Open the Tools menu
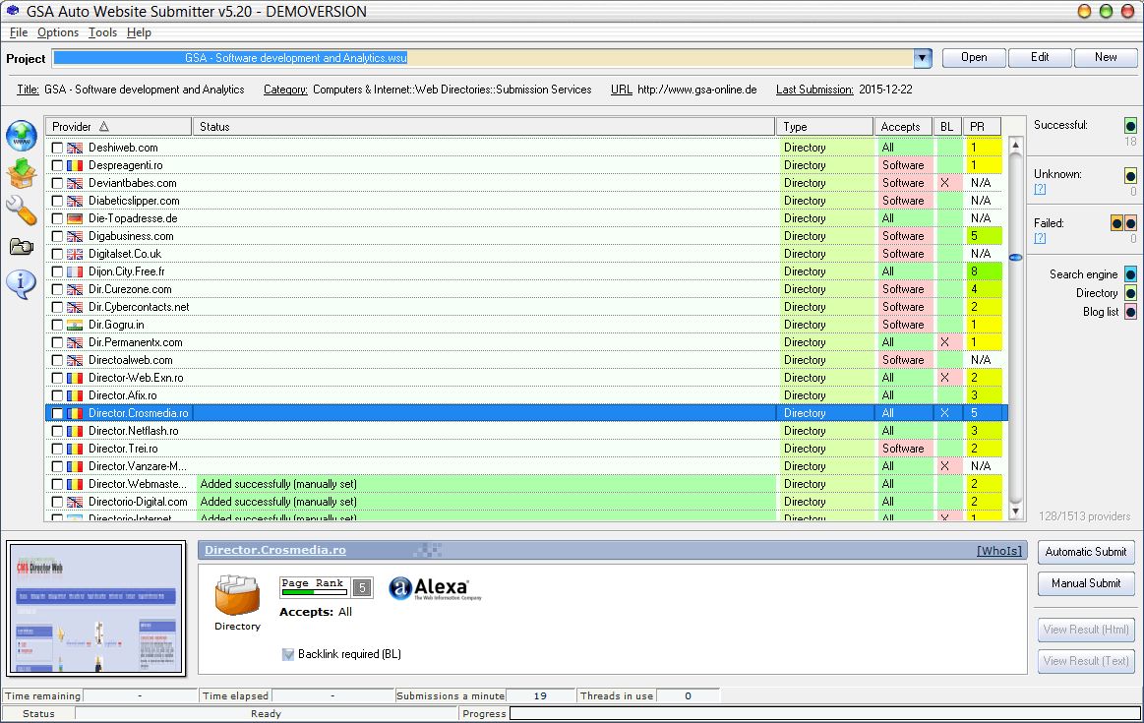The height and width of the screenshot is (723, 1144). pos(102,32)
